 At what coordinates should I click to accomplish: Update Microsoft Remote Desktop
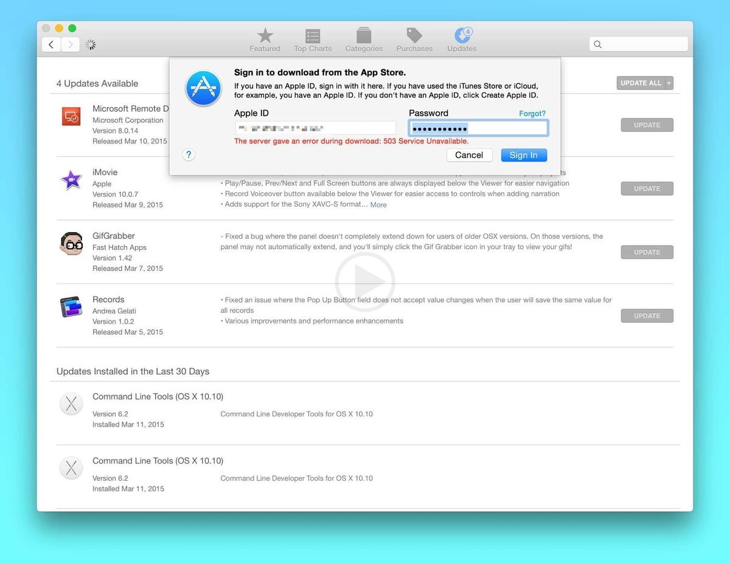(647, 125)
